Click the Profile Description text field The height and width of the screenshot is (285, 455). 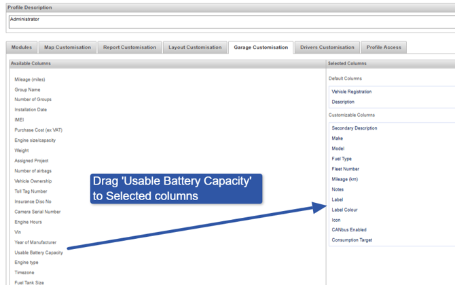click(231, 22)
